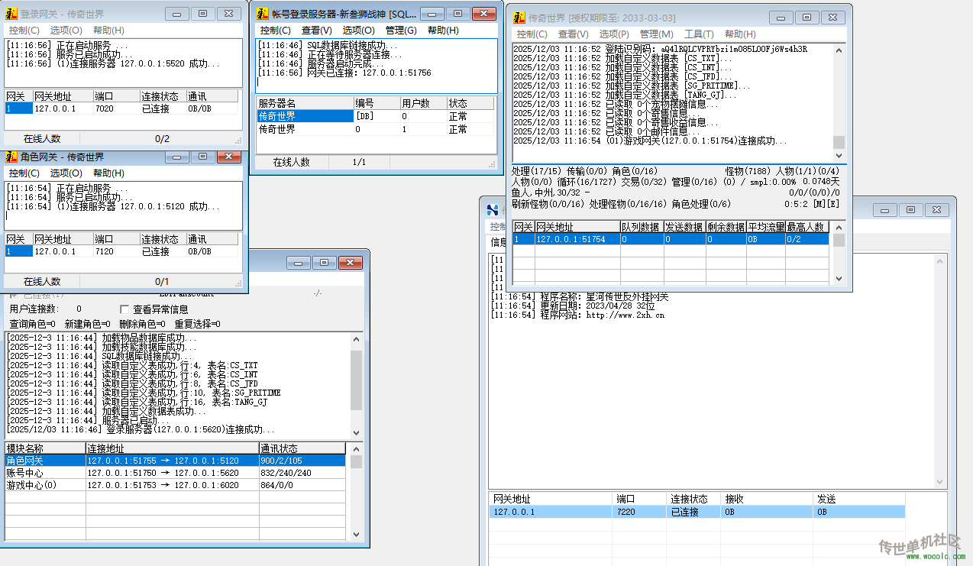Select the 传奇世界 [DB] server row
The image size is (973, 566).
click(305, 116)
